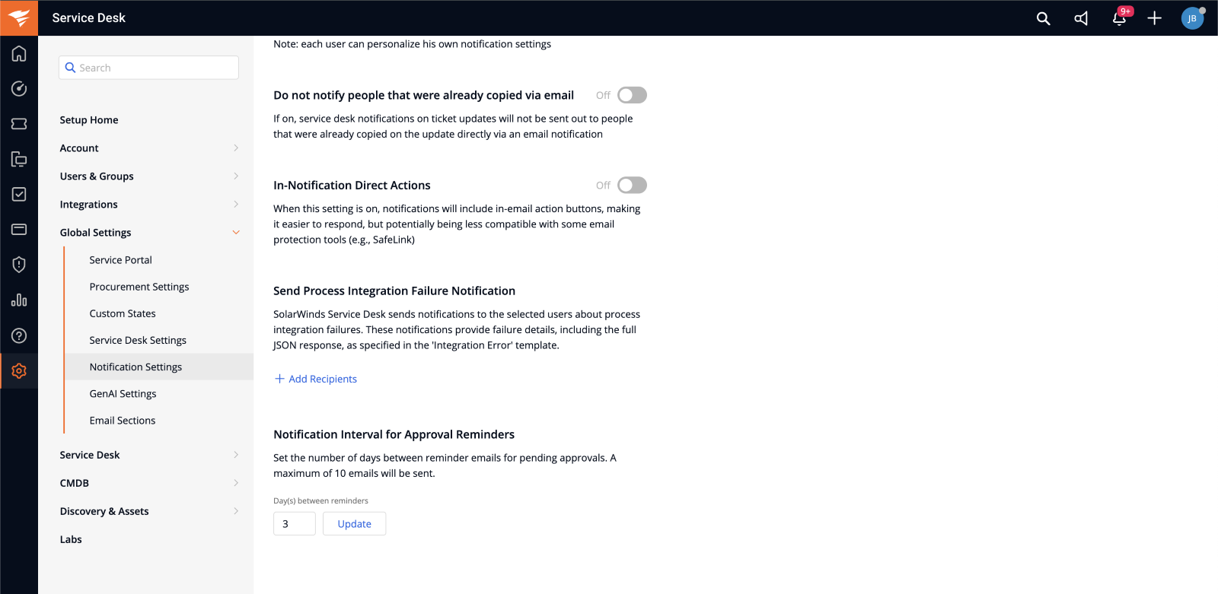Open notifications bell icon
1218x594 pixels.
pyautogui.click(x=1119, y=18)
